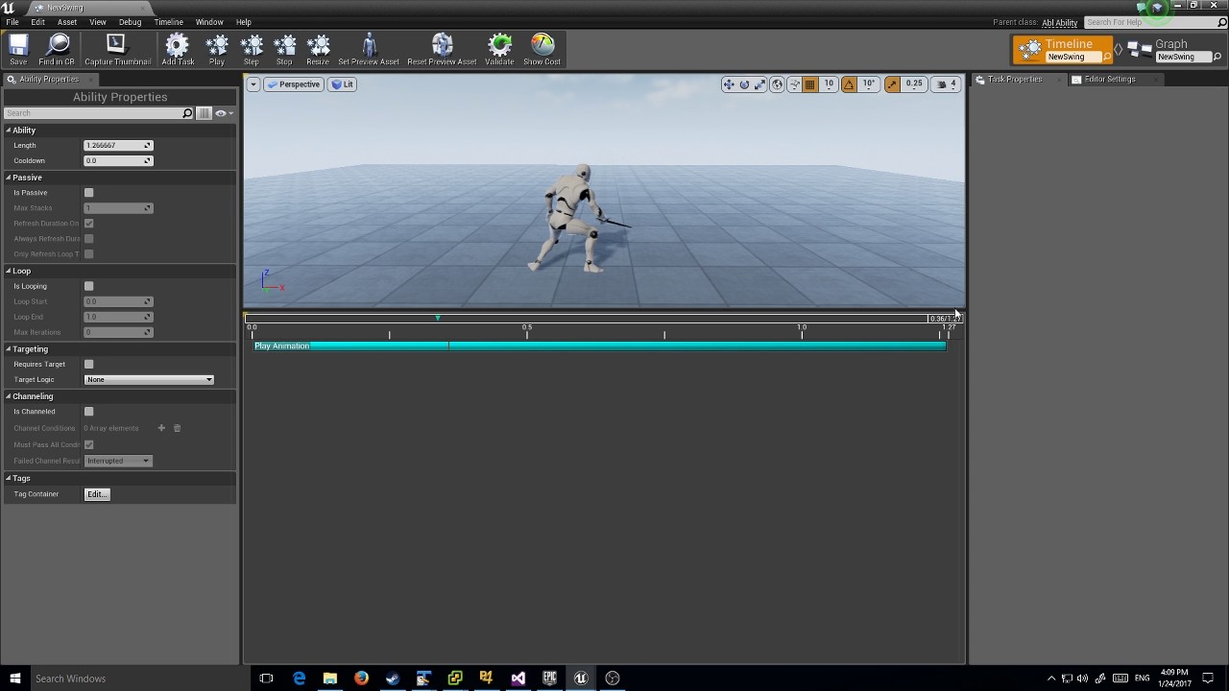Play the ability preview

point(217,50)
